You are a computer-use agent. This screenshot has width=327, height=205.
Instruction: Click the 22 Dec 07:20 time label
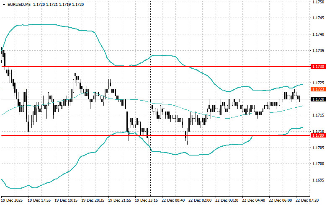pos(307,201)
